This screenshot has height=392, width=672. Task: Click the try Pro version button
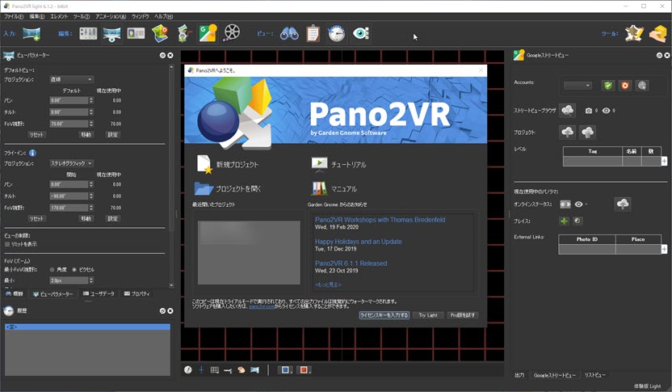click(x=463, y=315)
